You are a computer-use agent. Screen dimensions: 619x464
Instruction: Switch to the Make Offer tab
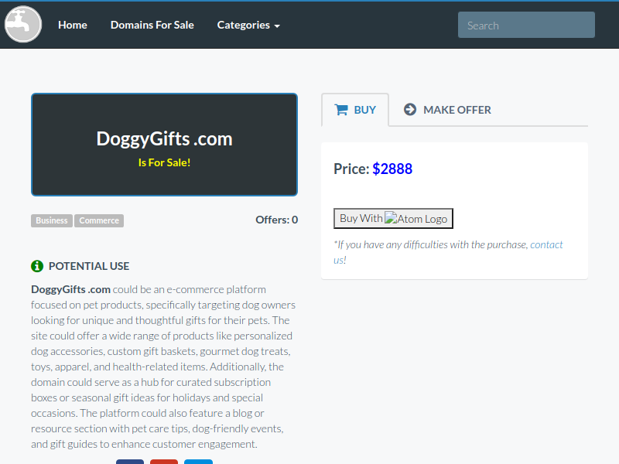coord(448,110)
